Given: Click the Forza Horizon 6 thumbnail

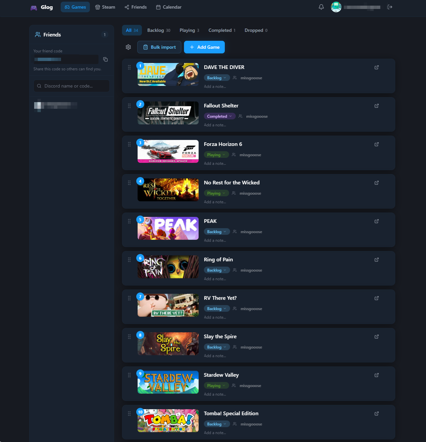Looking at the screenshot, I should (168, 151).
